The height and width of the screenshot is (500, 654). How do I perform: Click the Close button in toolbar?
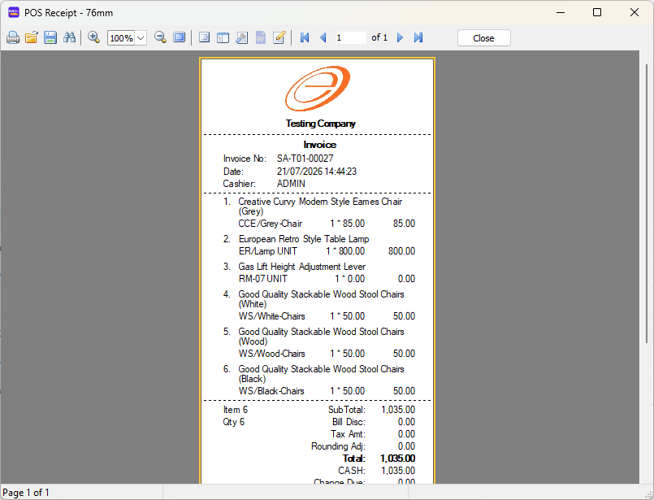[484, 38]
